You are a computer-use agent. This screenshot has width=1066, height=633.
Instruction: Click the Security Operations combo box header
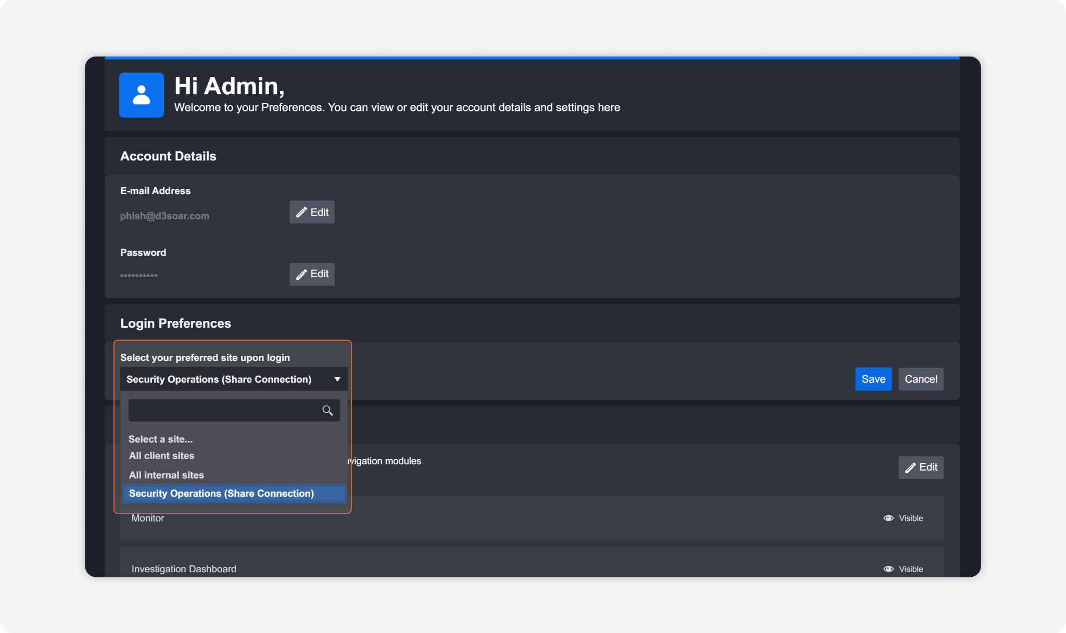point(219,379)
